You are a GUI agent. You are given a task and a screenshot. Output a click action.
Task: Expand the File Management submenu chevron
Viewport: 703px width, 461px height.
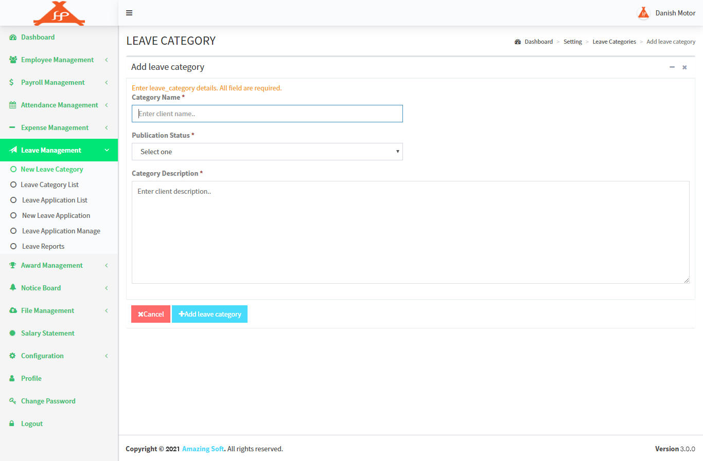tap(107, 311)
